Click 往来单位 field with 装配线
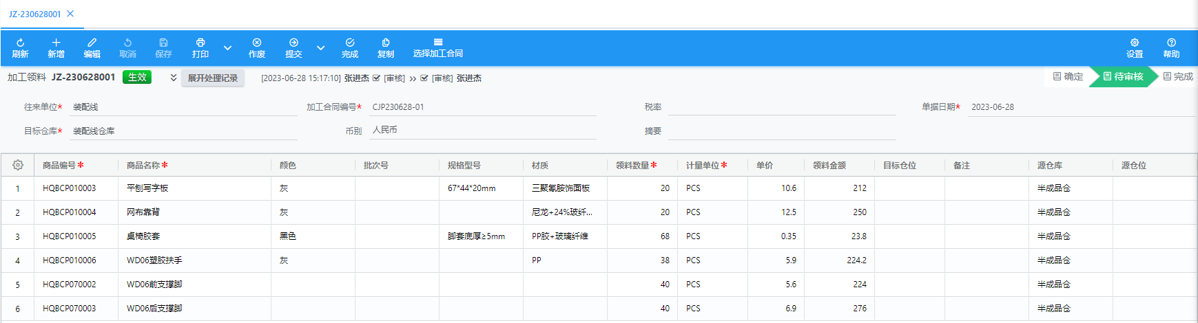1198x323 pixels. [183, 107]
